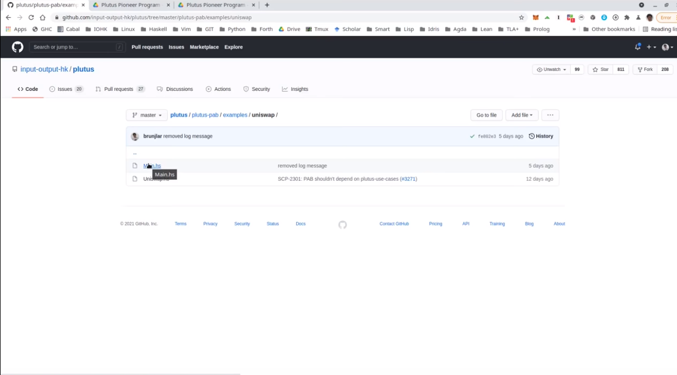This screenshot has width=677, height=375.
Task: Click the footer GitHub logo icon
Action: click(342, 225)
